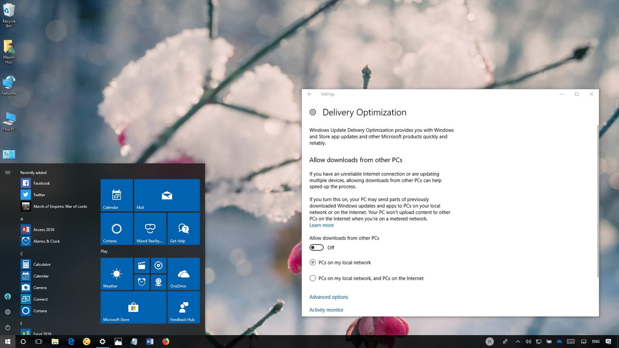This screenshot has width=619, height=348.
Task: Click the Learn more link
Action: coord(321,225)
